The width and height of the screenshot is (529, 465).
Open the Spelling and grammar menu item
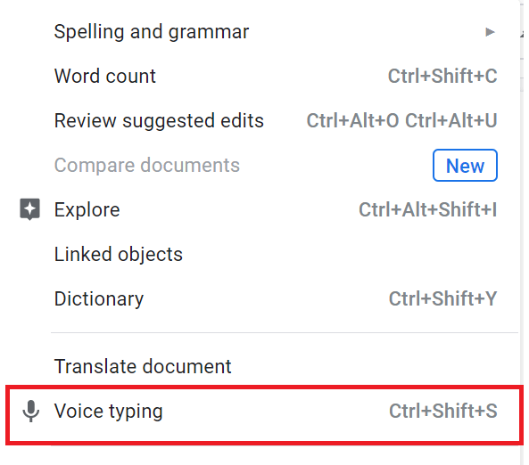tap(152, 32)
